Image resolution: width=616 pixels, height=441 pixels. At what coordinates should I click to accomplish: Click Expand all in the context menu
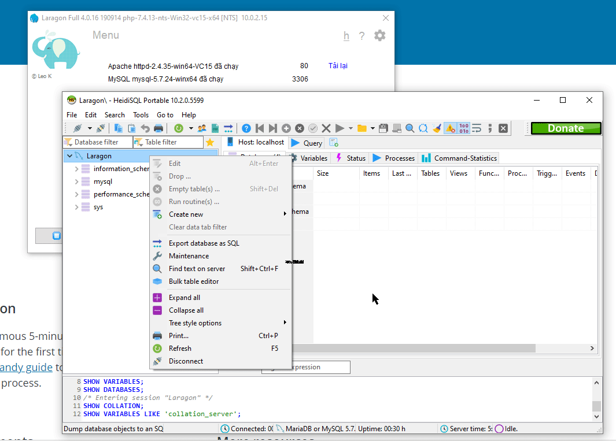point(220,298)
